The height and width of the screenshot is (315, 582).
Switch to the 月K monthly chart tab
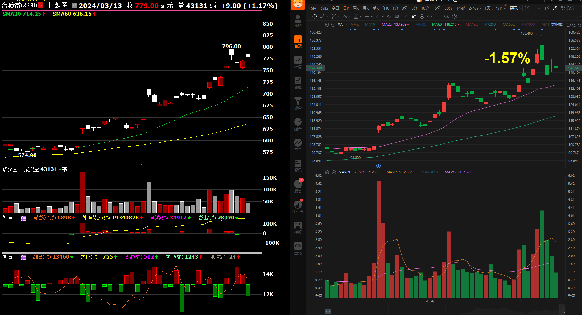(366, 8)
